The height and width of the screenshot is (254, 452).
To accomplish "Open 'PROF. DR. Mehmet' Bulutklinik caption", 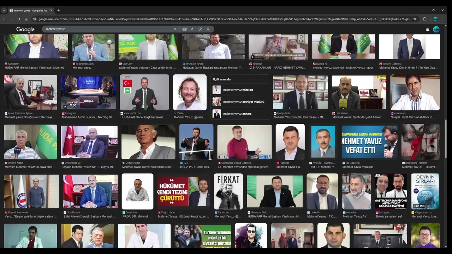I will coord(137,216).
